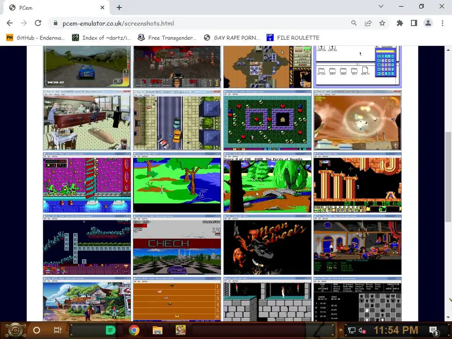Viewport: 452px width, 339px height.
Task: Open the green meadow river screenshot
Action: (x=177, y=182)
